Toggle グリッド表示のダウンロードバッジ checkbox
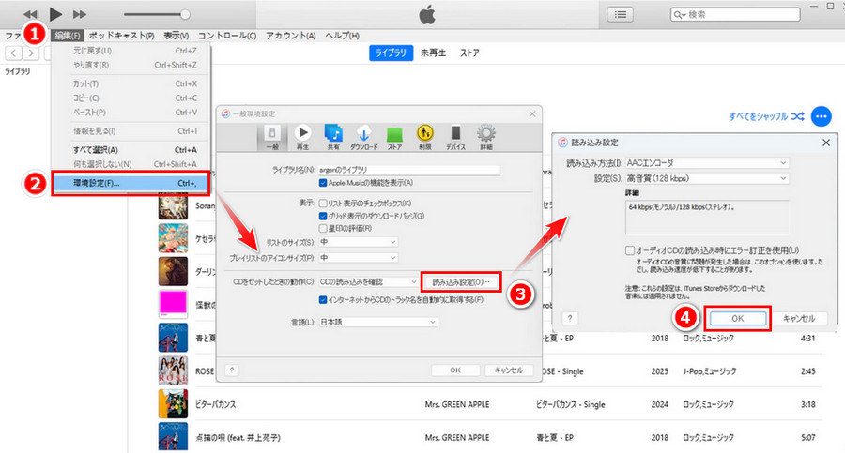Viewport: 845px width, 453px height. (323, 216)
